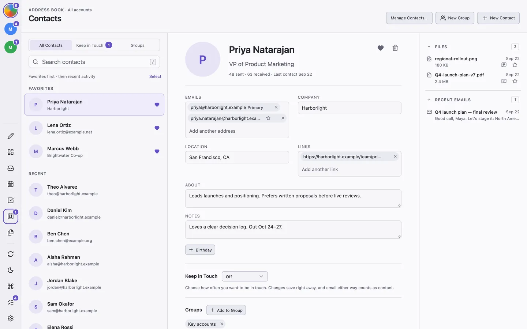The image size is (527, 329).
Task: Open the Q4 launch plan final review email
Action: tap(472, 115)
